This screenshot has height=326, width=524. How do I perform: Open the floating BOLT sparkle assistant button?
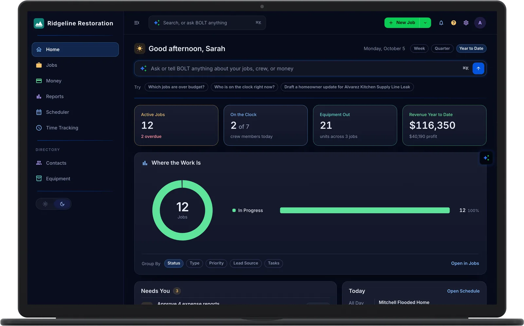[x=486, y=158]
